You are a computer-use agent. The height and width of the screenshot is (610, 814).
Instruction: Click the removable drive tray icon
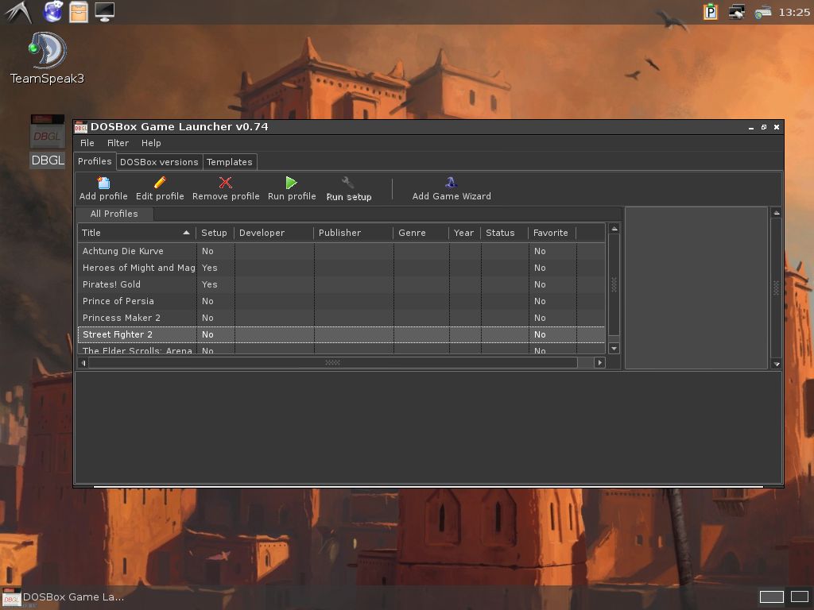point(762,13)
